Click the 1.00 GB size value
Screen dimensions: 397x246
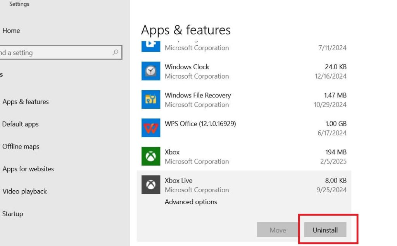point(336,123)
